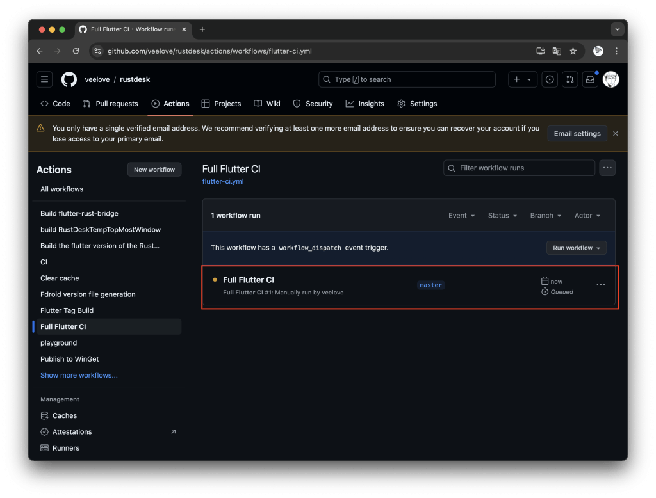
Task: Reload the page in browser
Action: click(76, 51)
